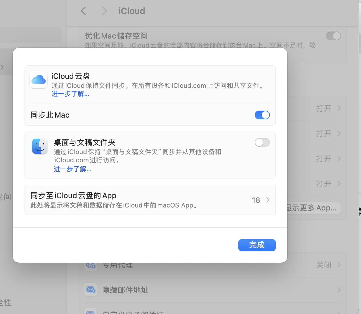
Task: Expand the 同步至iCloud云盘的App list
Action: click(x=150, y=200)
